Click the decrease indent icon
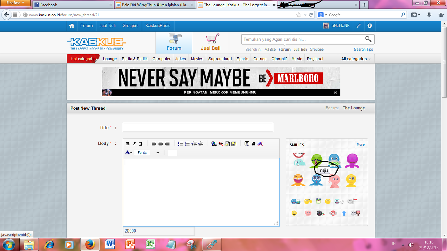 tap(201, 144)
